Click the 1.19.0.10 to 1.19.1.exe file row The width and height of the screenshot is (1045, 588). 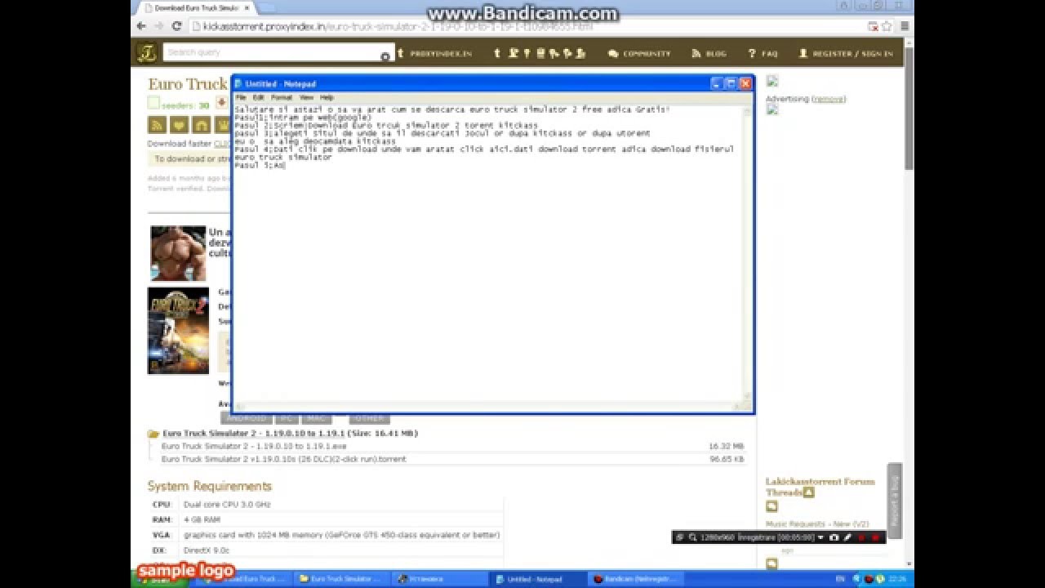446,447
